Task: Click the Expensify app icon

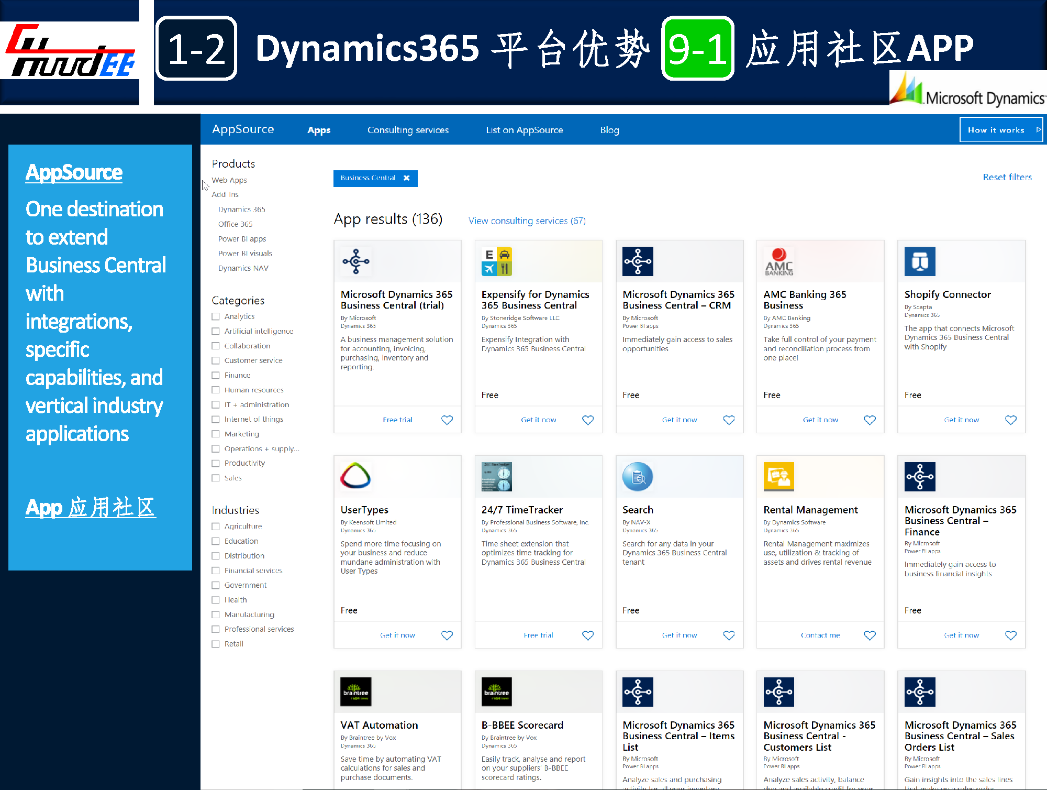Action: click(496, 261)
